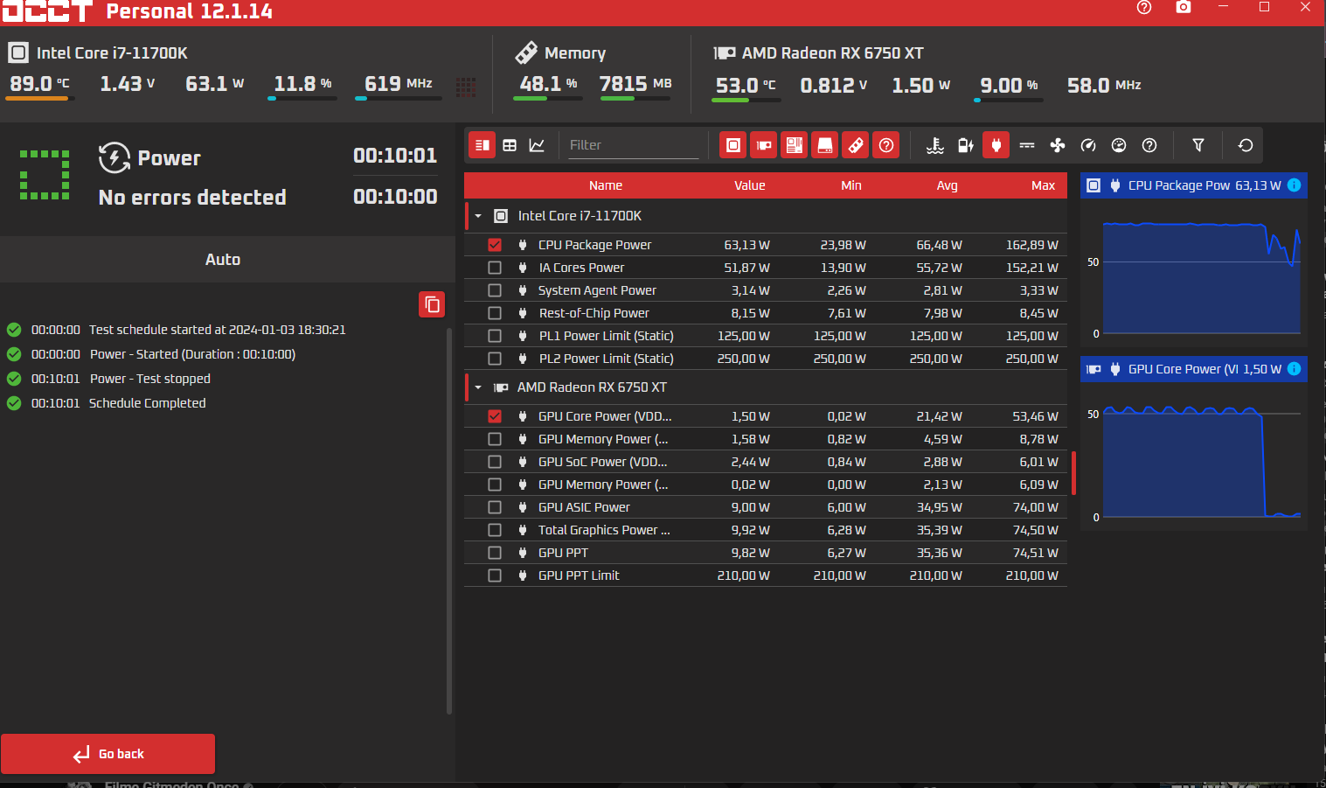Check the PL2 Power Limit (Static) checkbox
The width and height of the screenshot is (1326, 788).
click(x=495, y=359)
